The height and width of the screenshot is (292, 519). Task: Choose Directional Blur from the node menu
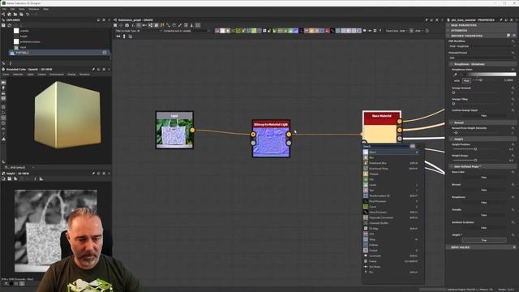point(391,163)
